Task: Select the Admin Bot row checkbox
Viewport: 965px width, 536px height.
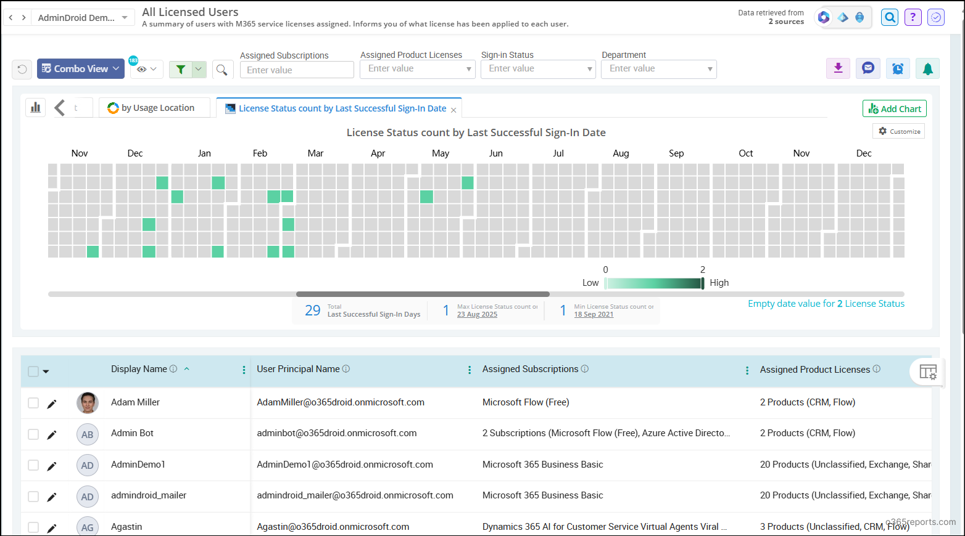Action: [x=33, y=434]
